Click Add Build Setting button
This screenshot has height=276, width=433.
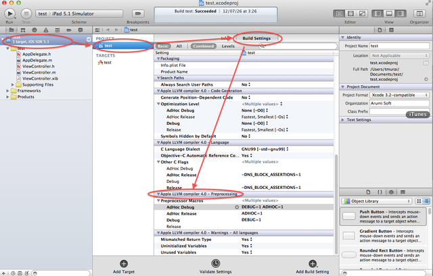point(313,267)
